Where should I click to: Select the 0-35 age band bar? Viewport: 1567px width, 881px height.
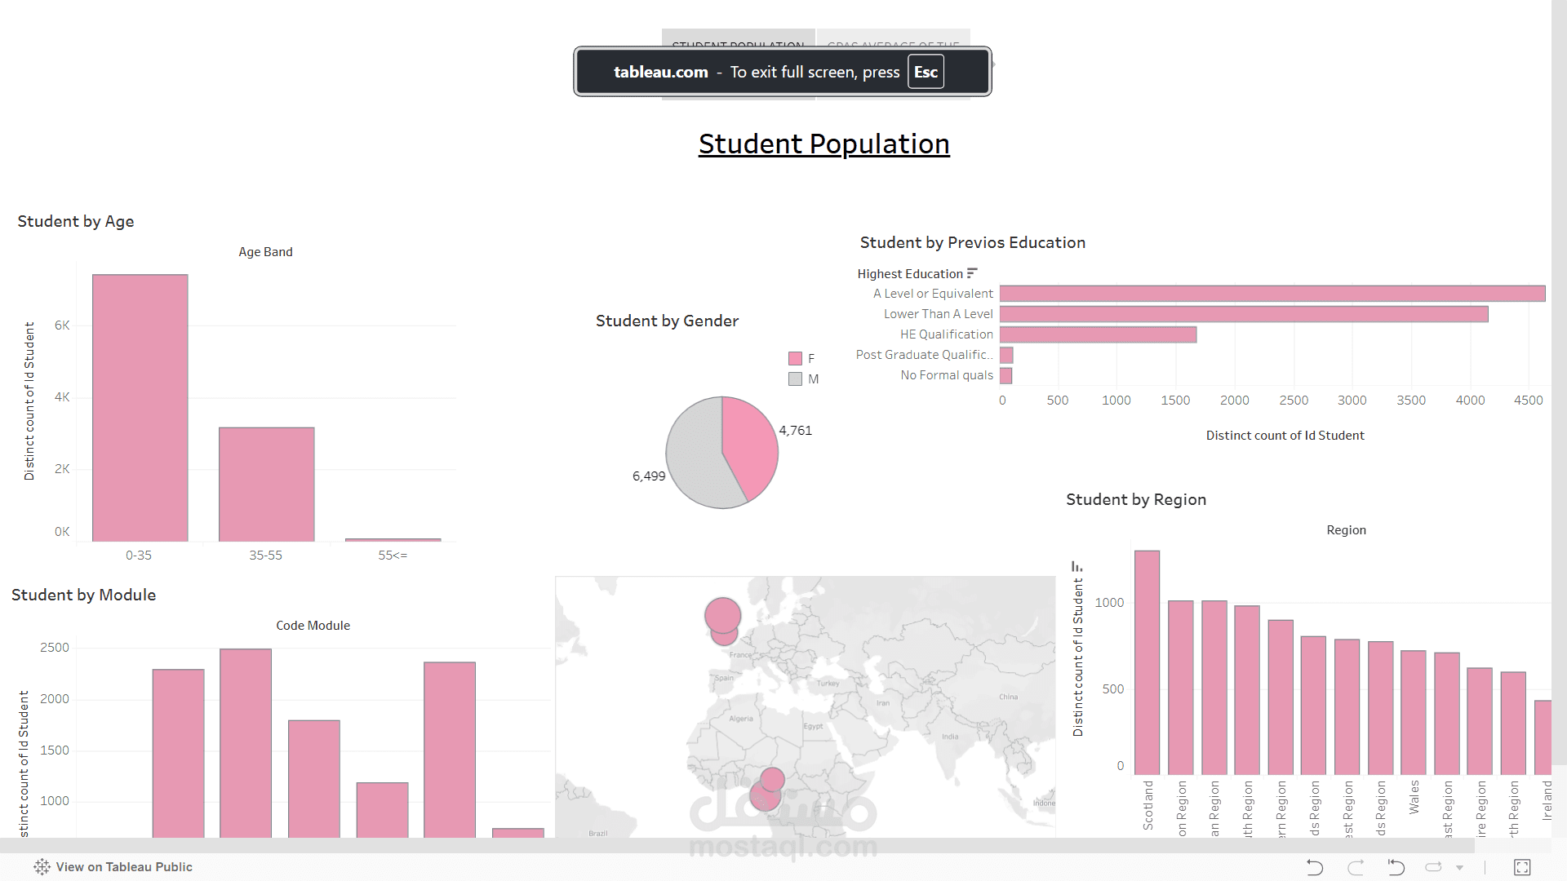point(140,408)
